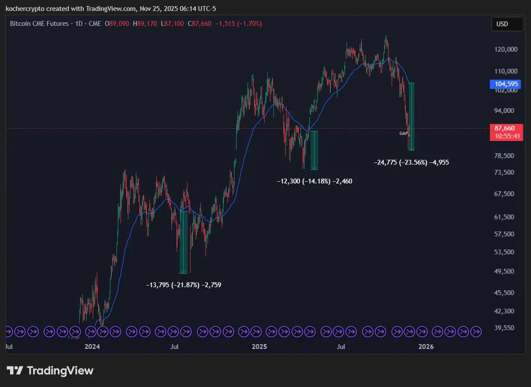Click the open value O89,090 in the legend
Viewport: 531px width, 387px height.
116,24
